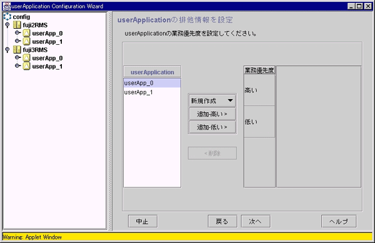Click the 追加-低い> button
The height and width of the screenshot is (243, 375).
212,127
